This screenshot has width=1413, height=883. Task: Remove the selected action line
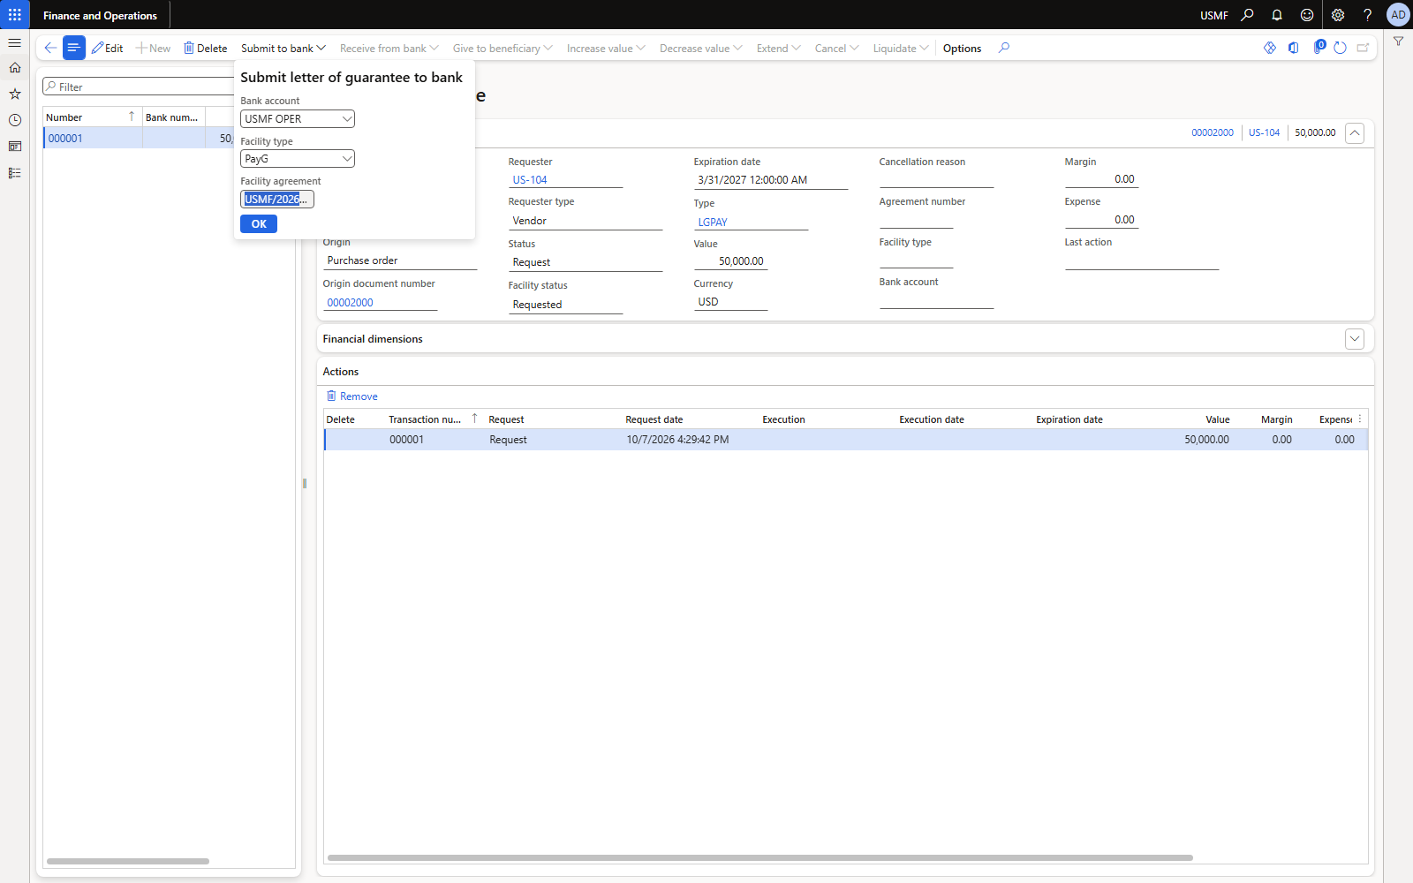(x=352, y=396)
